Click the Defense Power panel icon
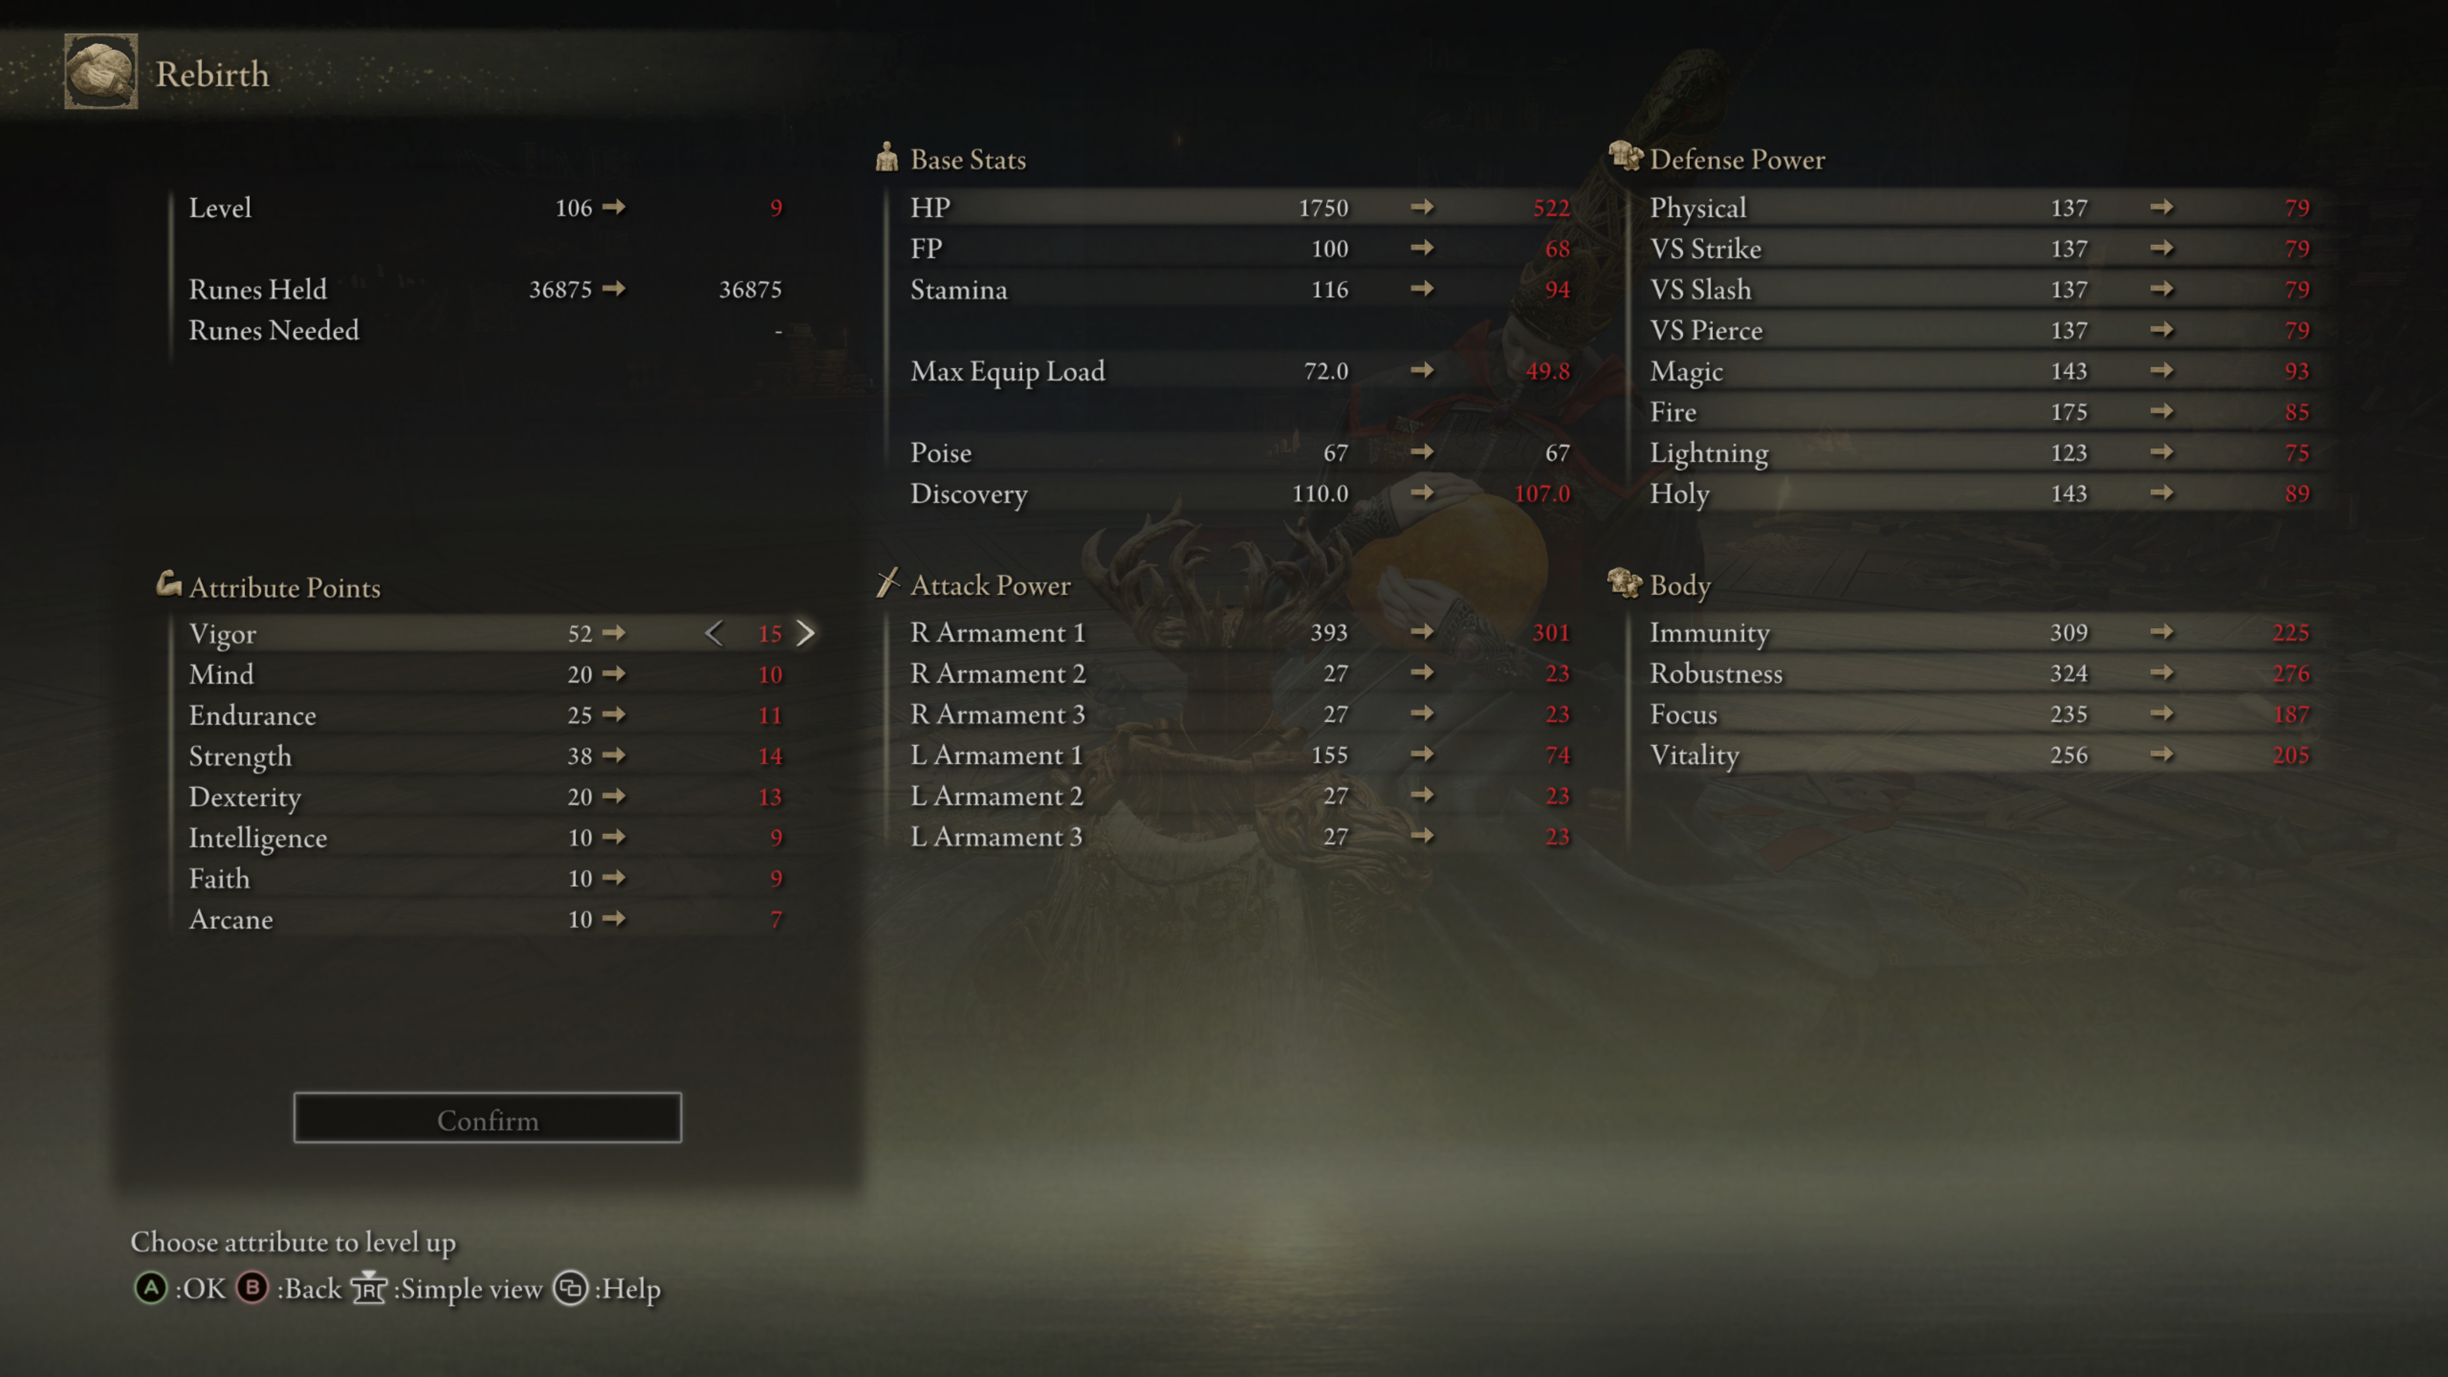The image size is (2448, 1377). (1617, 158)
